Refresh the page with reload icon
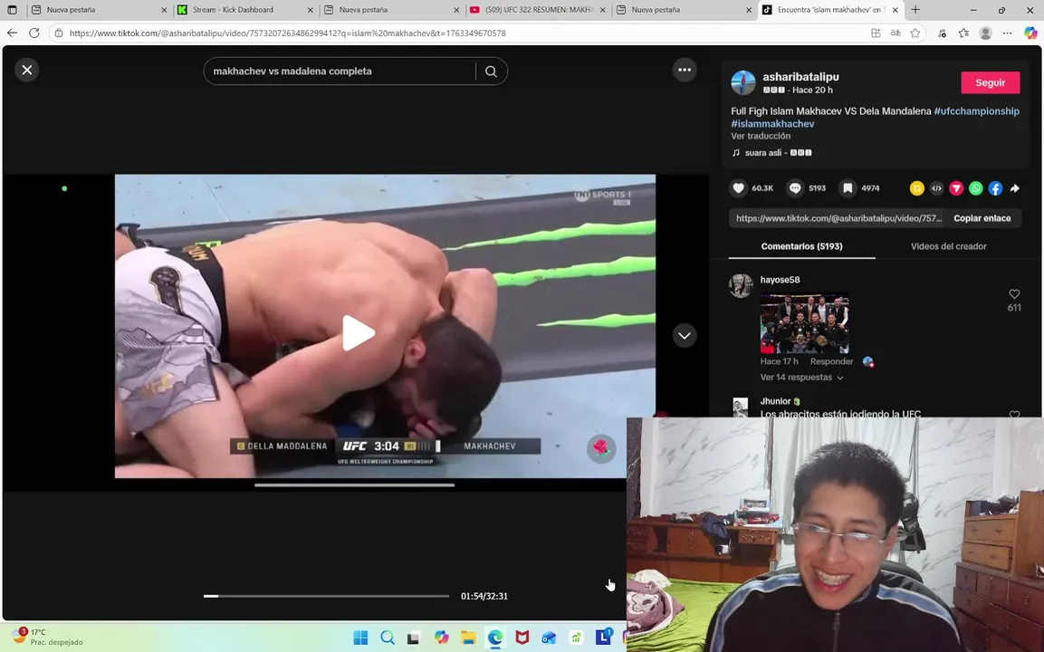Viewport: 1044px width, 652px height. pyautogui.click(x=34, y=34)
